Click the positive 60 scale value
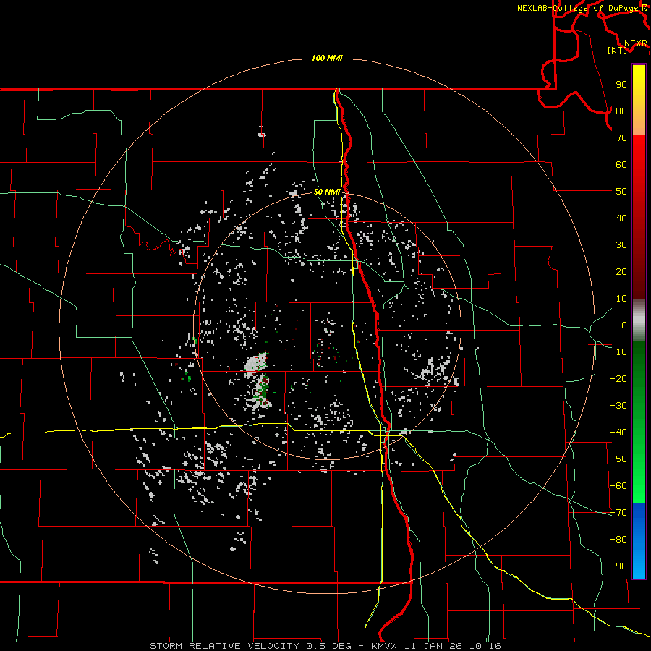Screen dimensions: 651x651 click(x=621, y=165)
